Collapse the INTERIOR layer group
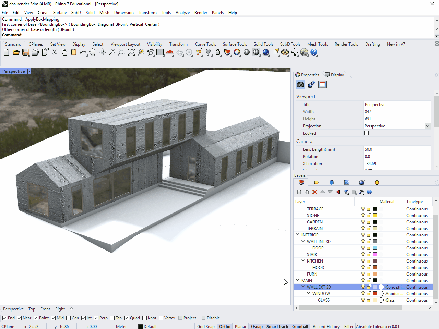The width and height of the screenshot is (439, 329). (x=297, y=235)
